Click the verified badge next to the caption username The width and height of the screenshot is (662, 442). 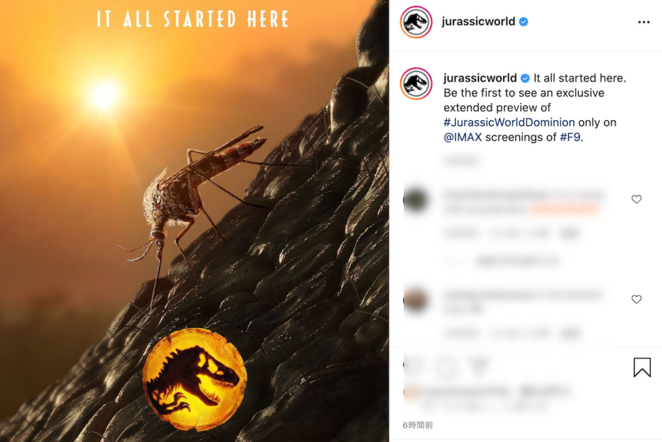(x=525, y=78)
